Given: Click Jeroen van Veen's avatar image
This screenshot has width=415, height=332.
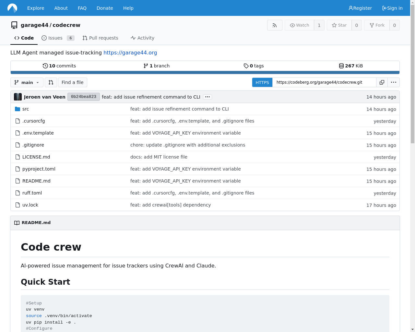Looking at the screenshot, I should (x=18, y=97).
